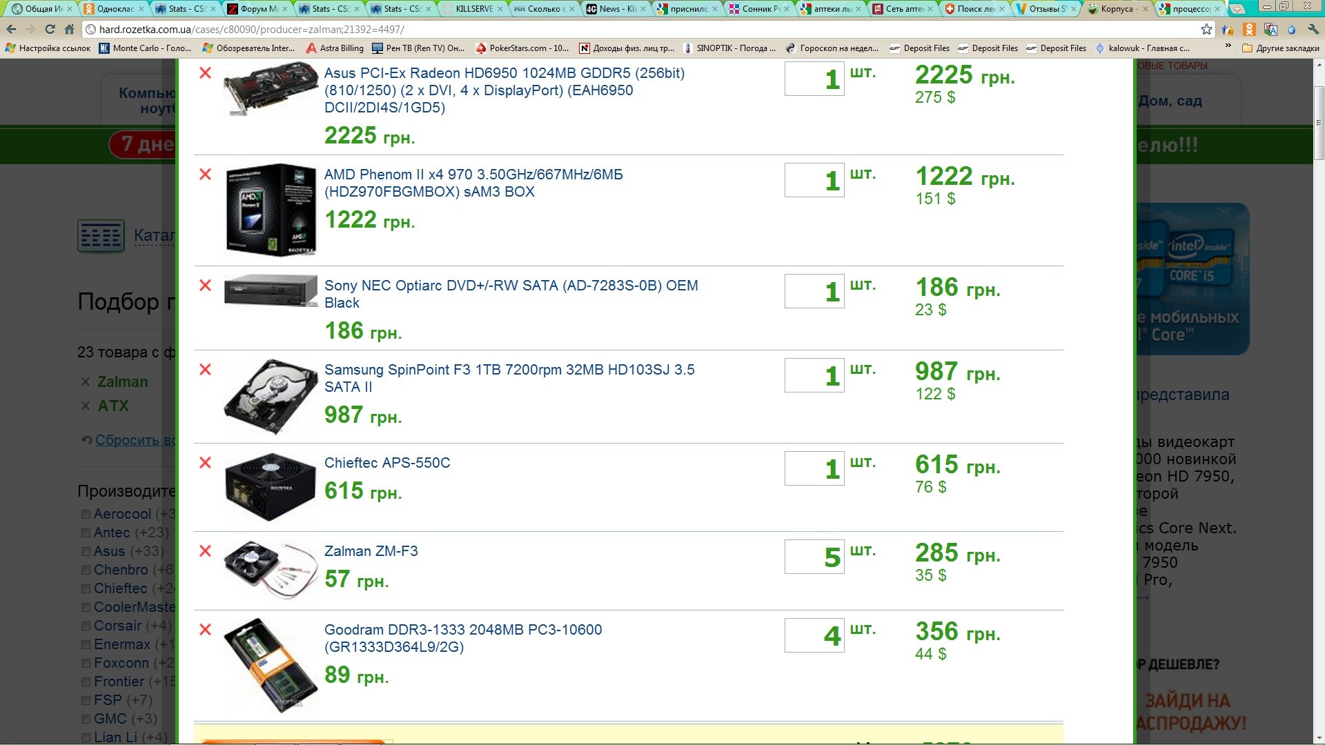The image size is (1325, 745).
Task: Open the SINOPTIK weather bookmark
Action: (730, 48)
